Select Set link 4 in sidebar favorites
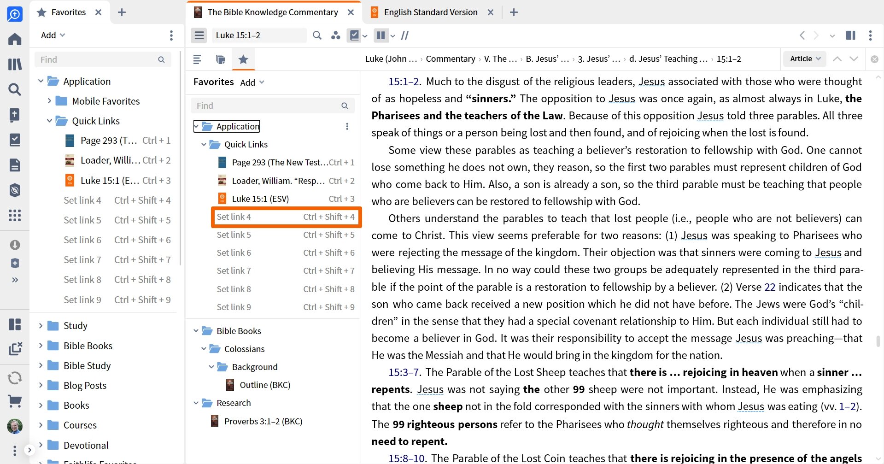Image resolution: width=884 pixels, height=464 pixels. [x=286, y=217]
